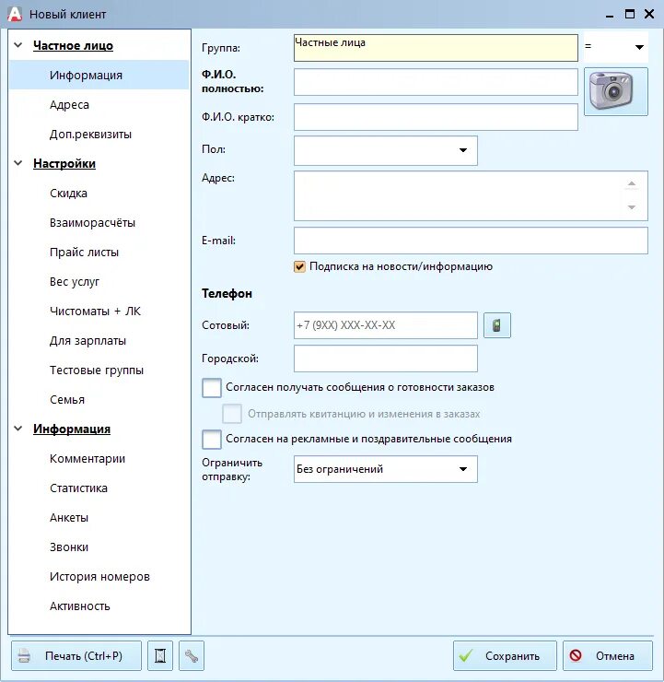Collapse the Информация section chevron
The width and height of the screenshot is (664, 682).
[18, 429]
